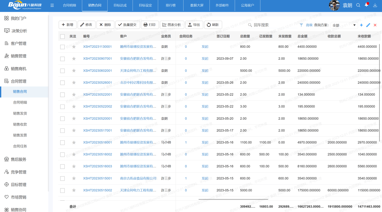Viewport: 382px width, 212px height.
Task: Open the notifications bell icon
Action: pos(366,5)
